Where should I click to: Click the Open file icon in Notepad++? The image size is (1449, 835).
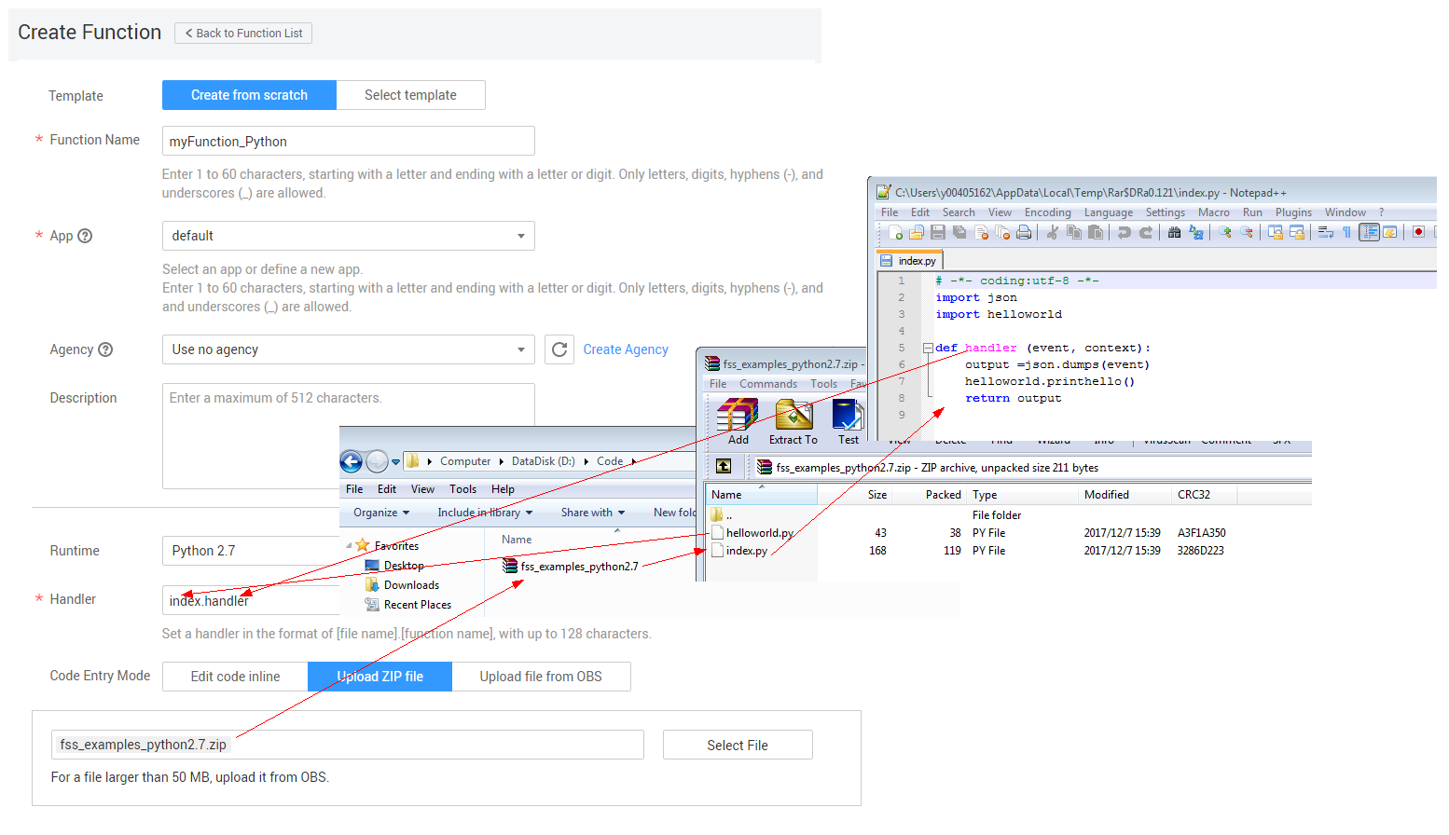click(x=917, y=232)
